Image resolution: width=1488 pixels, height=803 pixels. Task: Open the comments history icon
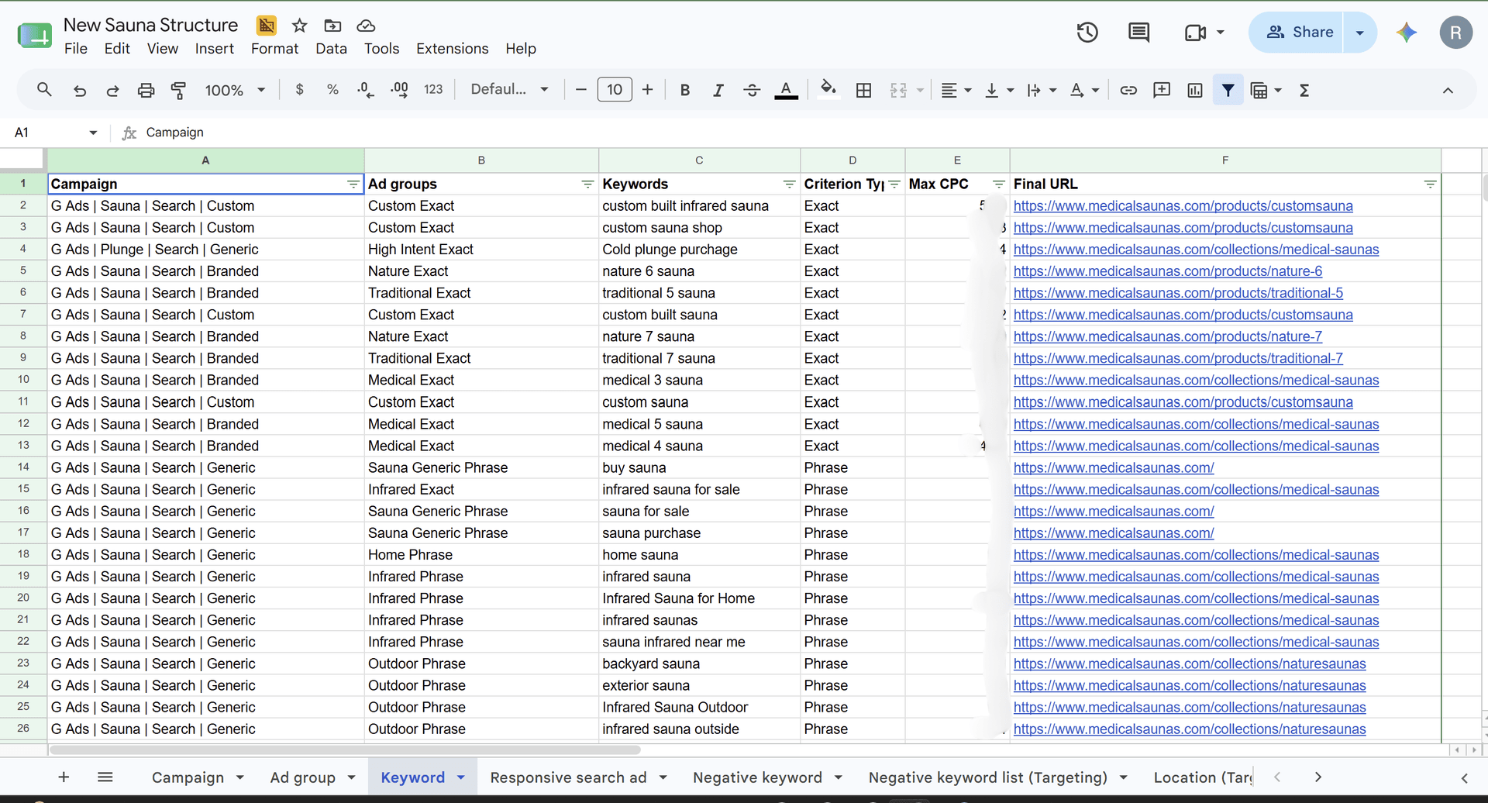[x=1138, y=32]
